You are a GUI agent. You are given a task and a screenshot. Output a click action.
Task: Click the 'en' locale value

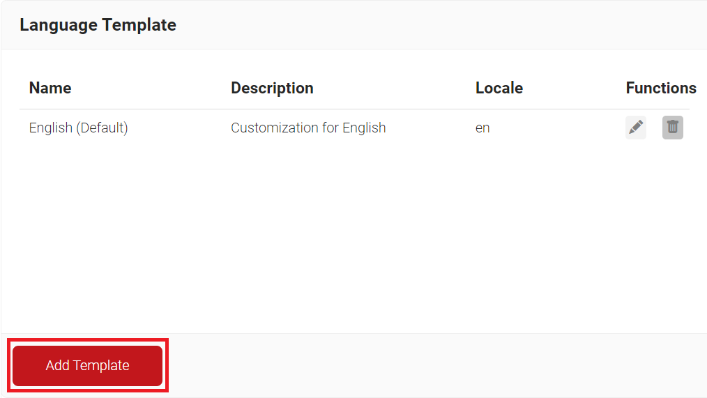pos(482,128)
